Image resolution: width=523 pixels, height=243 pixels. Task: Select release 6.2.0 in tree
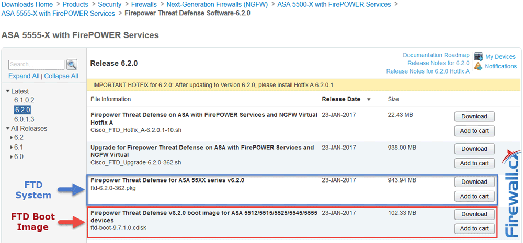[x=22, y=110]
